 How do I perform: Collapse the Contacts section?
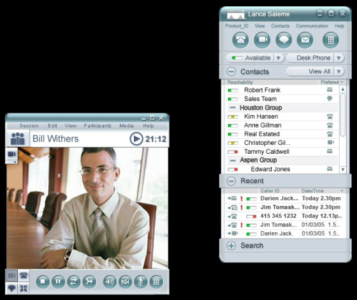coord(231,71)
